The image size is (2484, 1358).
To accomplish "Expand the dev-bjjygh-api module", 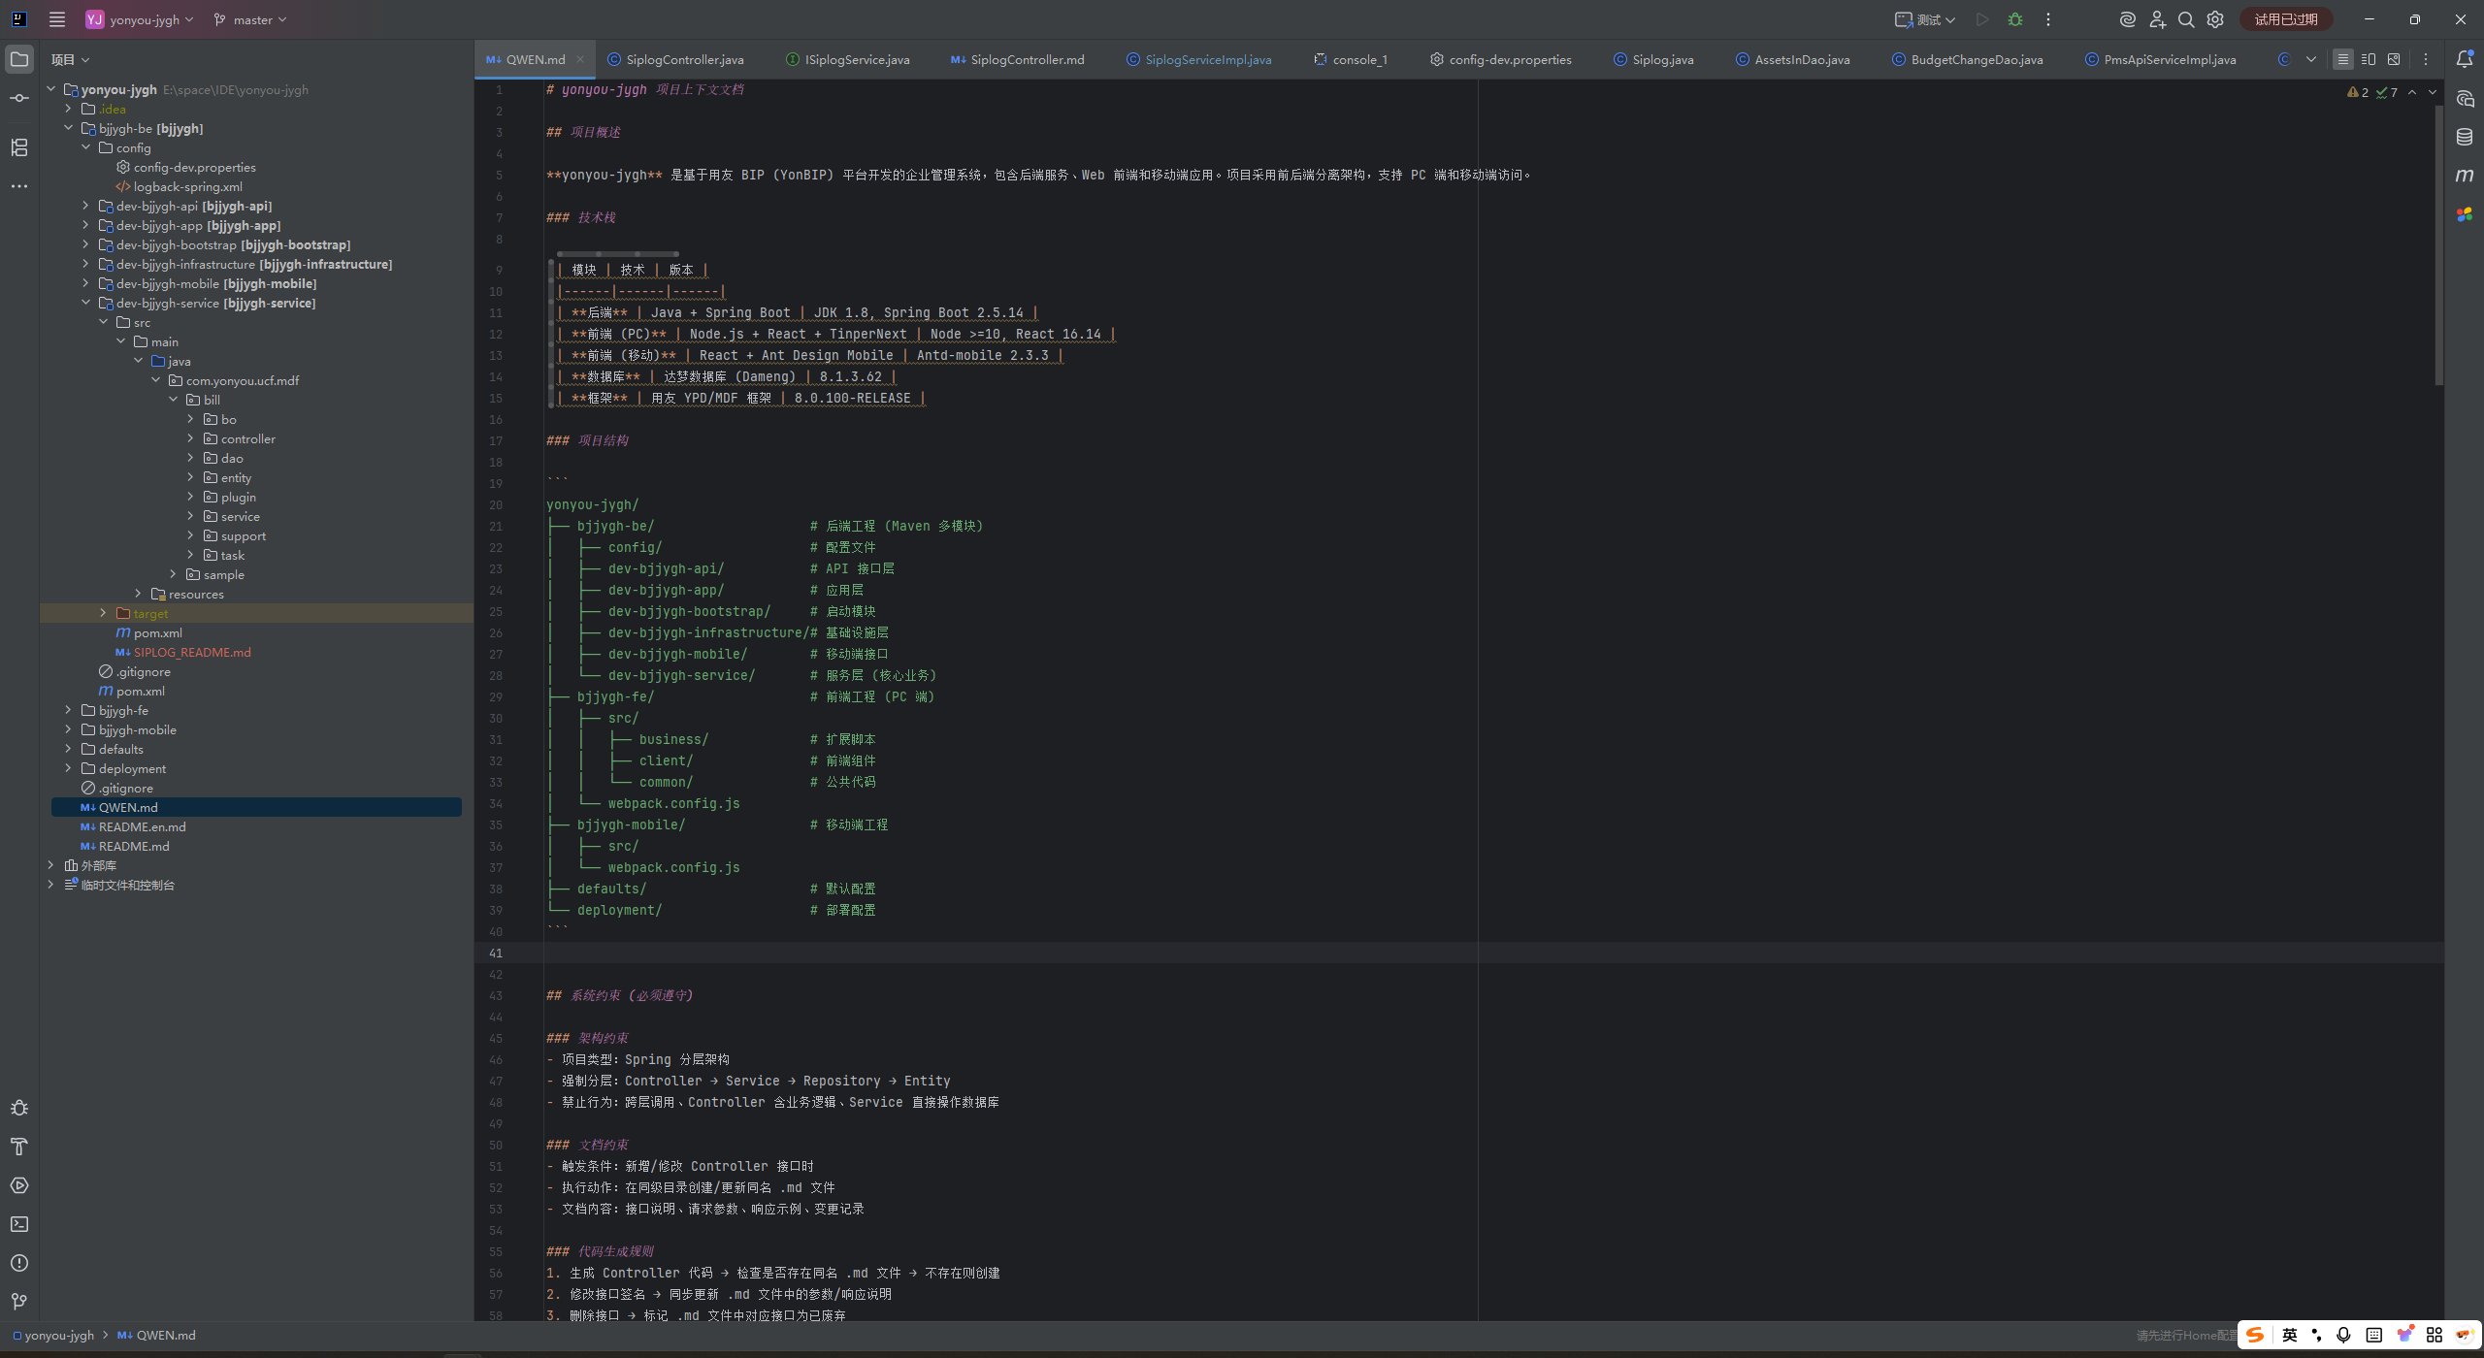I will pos(86,206).
